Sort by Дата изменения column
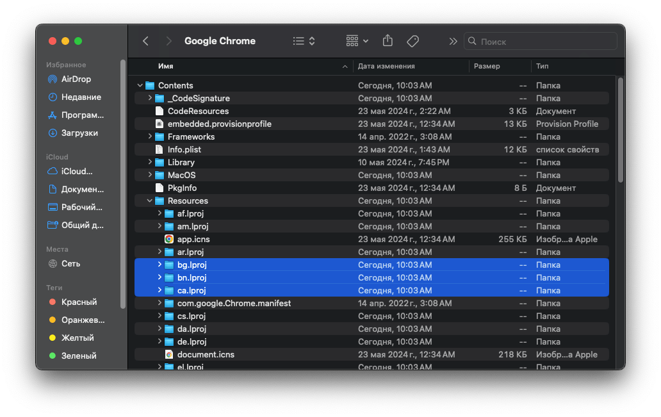Image resolution: width=661 pixels, height=417 pixels. tap(386, 66)
